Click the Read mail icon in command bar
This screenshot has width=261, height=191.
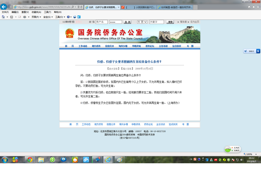(20, 17)
